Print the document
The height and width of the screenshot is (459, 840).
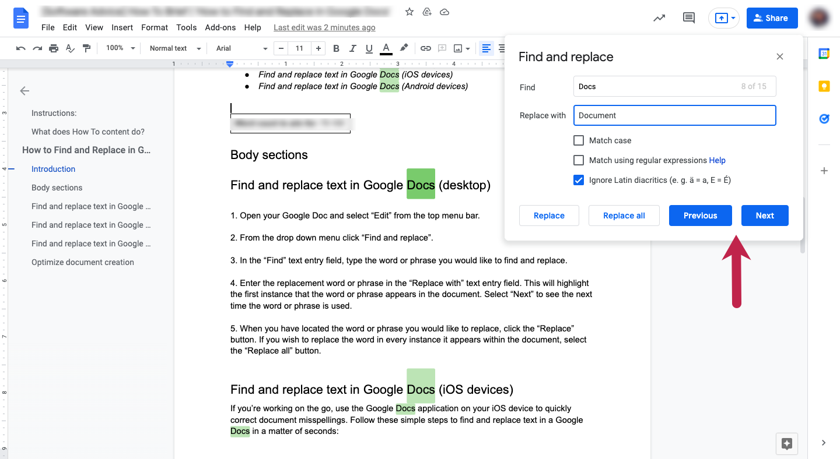pos(54,48)
